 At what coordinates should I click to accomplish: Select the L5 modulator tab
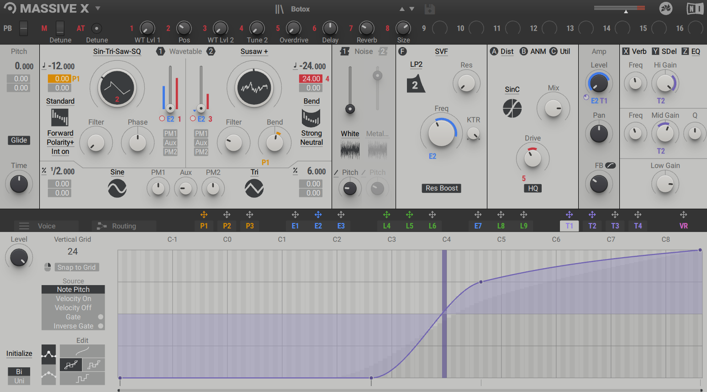pos(409,226)
